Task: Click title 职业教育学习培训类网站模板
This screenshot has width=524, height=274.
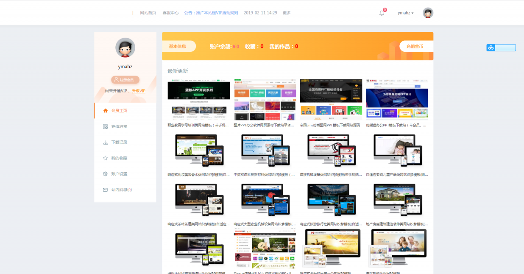Action: (x=199, y=125)
